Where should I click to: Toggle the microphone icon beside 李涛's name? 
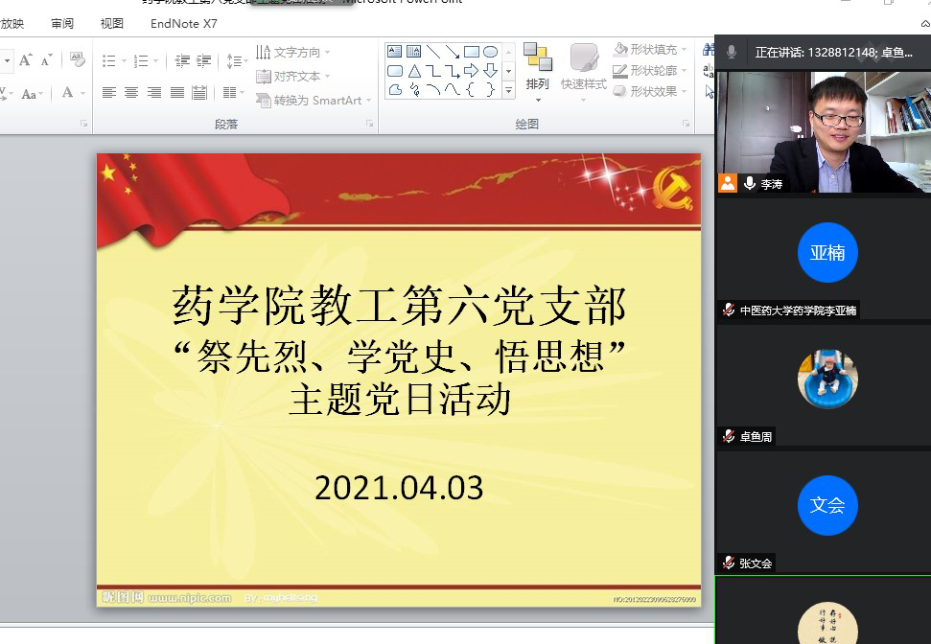[749, 183]
